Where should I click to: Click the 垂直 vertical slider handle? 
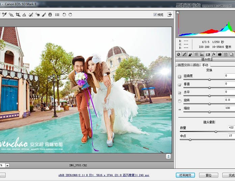tap(210, 88)
